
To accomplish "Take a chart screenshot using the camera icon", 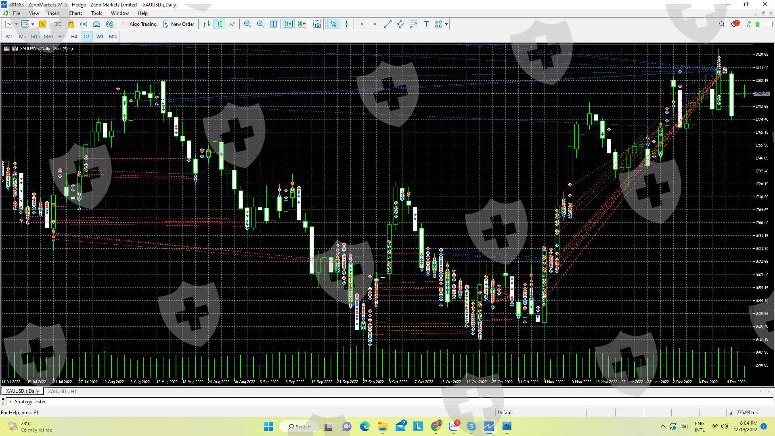I will (317, 24).
